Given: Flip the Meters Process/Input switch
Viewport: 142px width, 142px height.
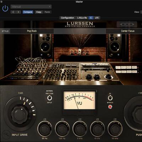Looking at the screenshot, I should coord(49,98).
